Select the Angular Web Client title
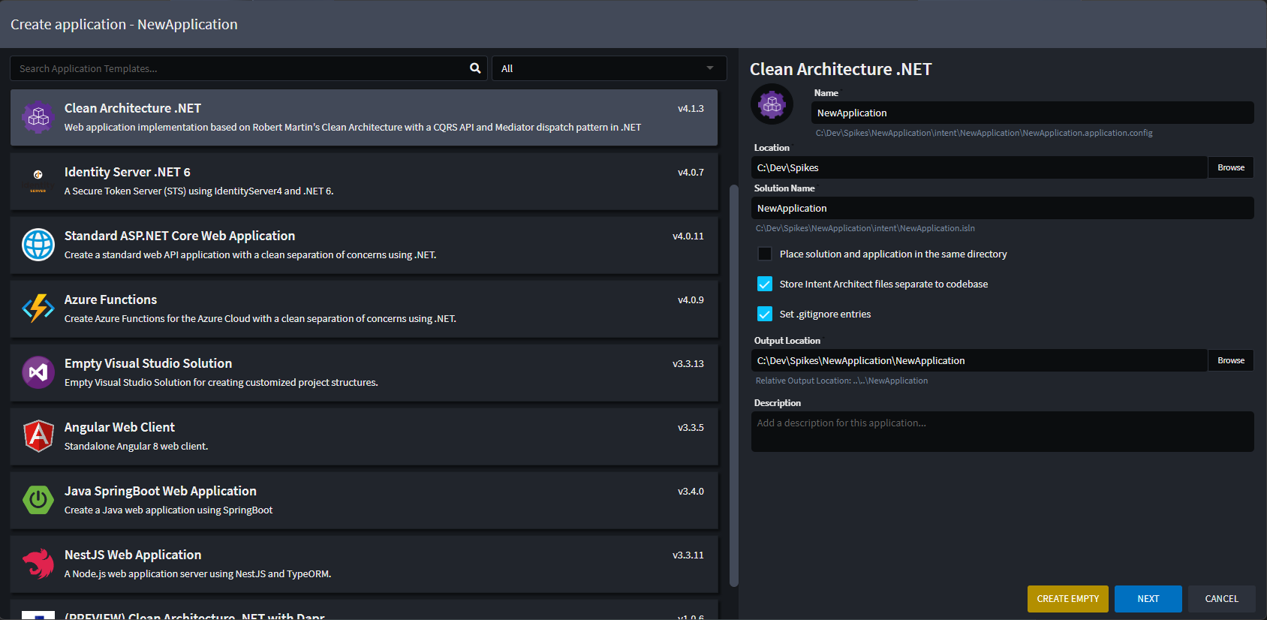 tap(119, 427)
